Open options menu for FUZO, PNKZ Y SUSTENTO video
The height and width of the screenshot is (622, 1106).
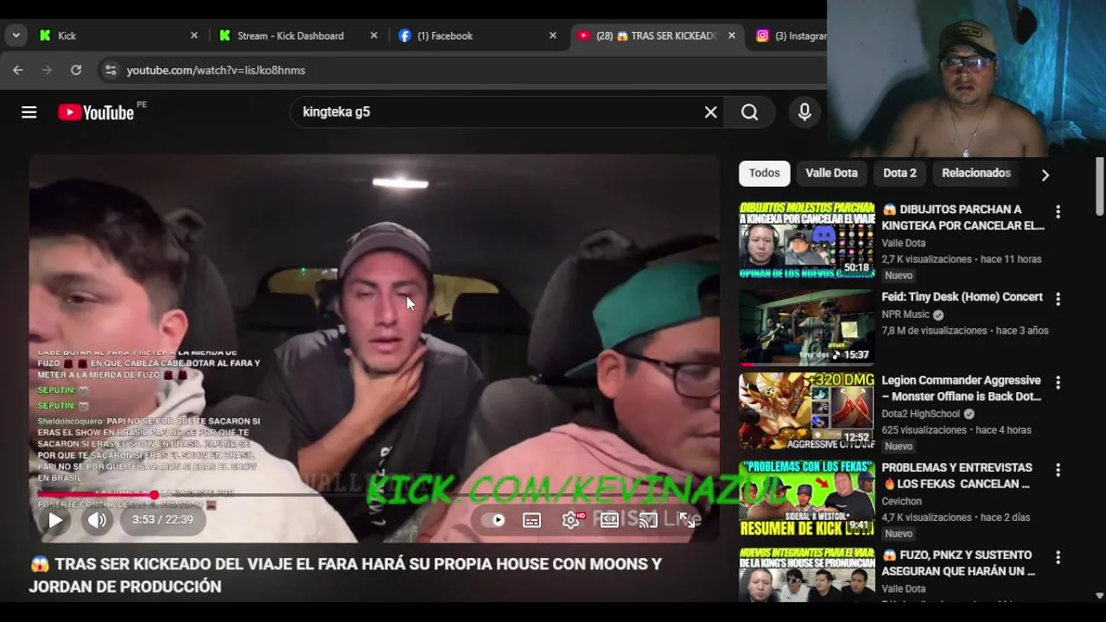tap(1058, 557)
